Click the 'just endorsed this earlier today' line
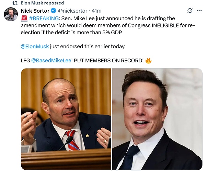206x171 pixels. 88,46
